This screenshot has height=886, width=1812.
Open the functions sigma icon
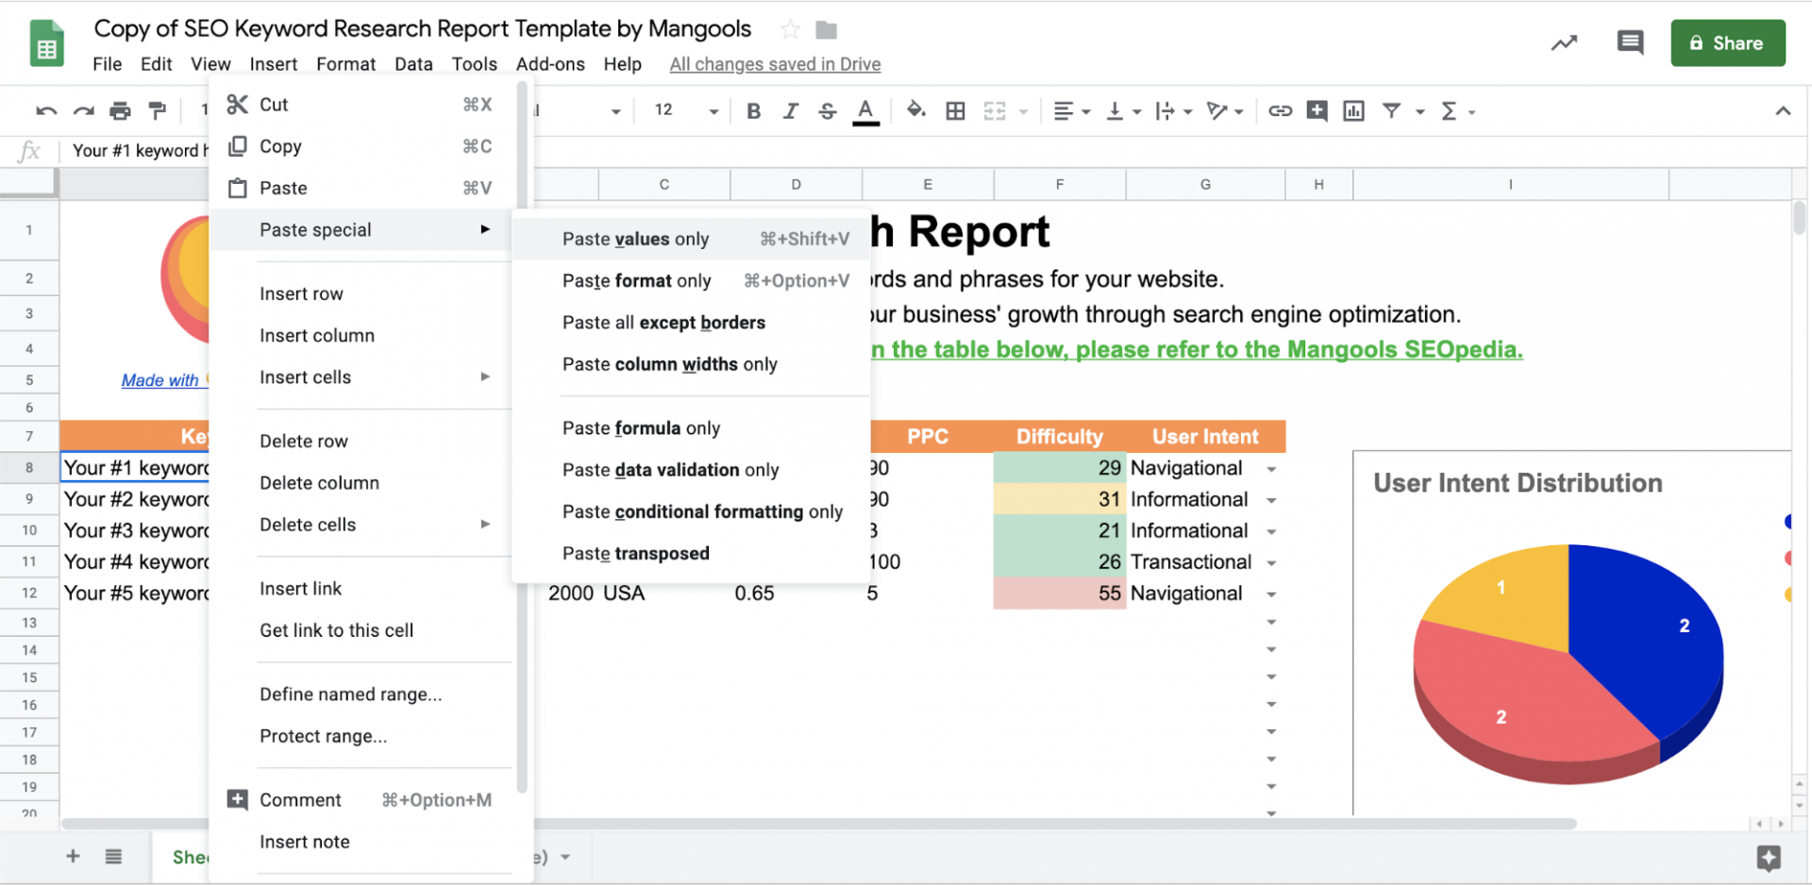point(1451,110)
